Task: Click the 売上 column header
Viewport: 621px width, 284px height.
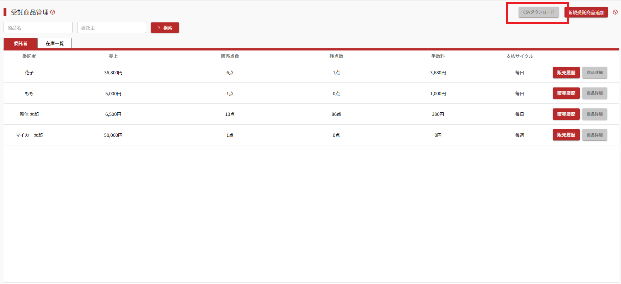Action: point(113,56)
